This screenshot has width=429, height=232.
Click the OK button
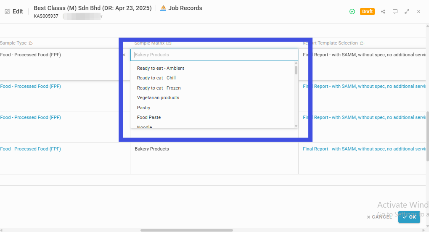coord(409,217)
